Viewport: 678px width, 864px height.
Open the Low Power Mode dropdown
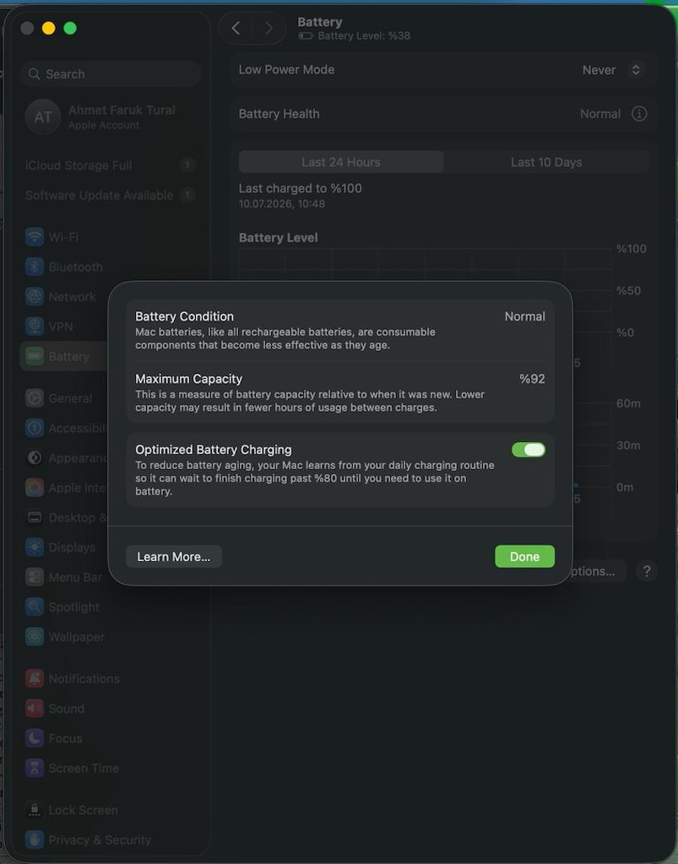(611, 70)
